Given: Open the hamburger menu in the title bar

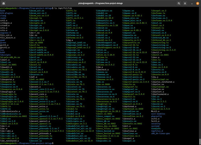Looking at the screenshot, I should [185, 3].
